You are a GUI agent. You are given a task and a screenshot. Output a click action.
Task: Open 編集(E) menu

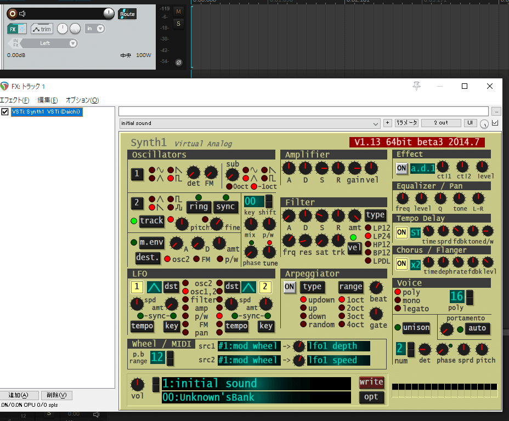pos(47,100)
